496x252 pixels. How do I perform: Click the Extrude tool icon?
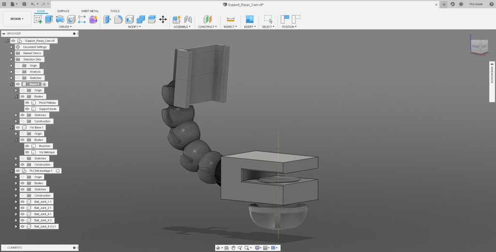tap(49, 19)
